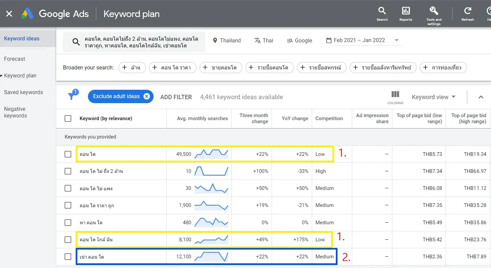Open Reports from the top toolbar

tap(405, 13)
